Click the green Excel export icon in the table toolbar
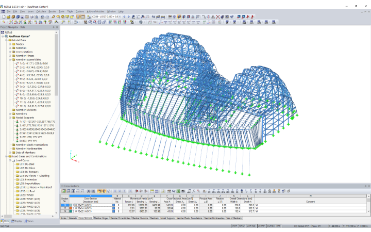 click(178, 191)
